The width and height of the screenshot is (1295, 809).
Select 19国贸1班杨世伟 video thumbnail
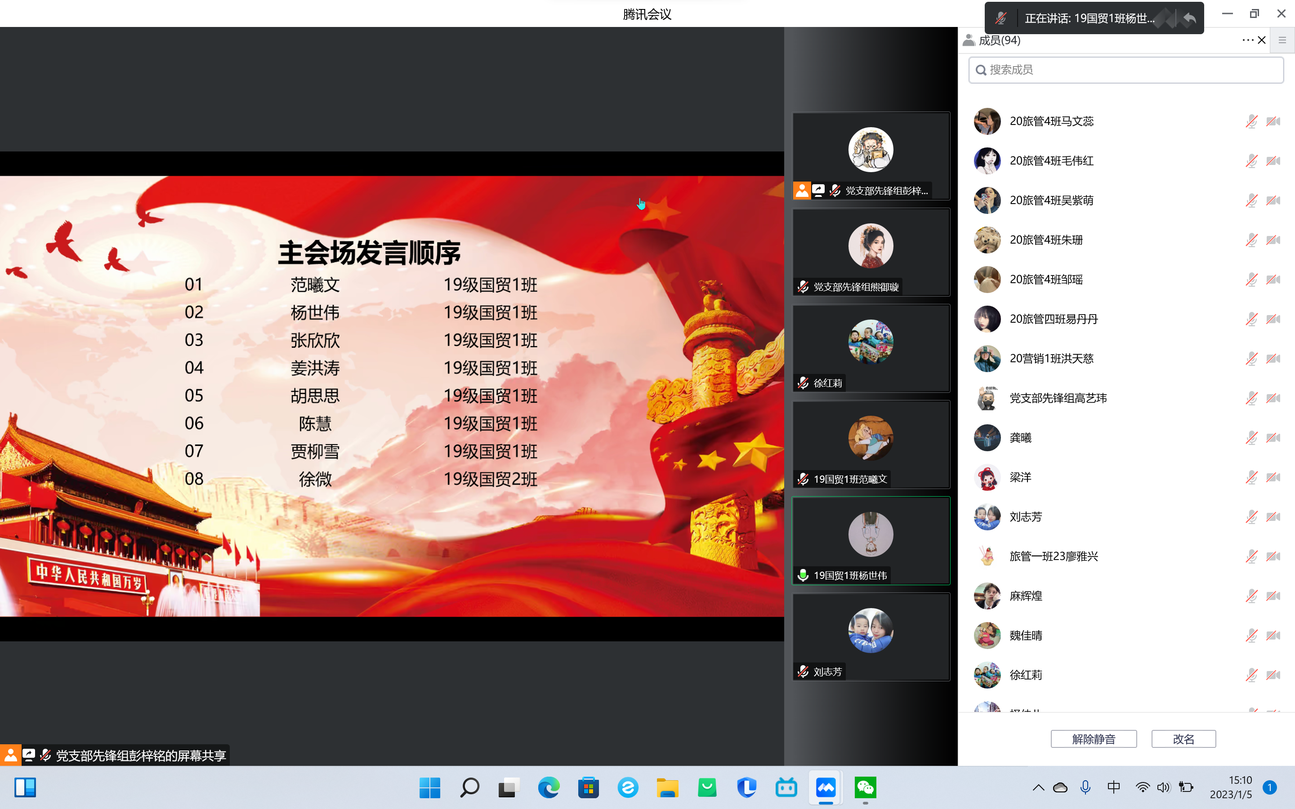pyautogui.click(x=871, y=540)
